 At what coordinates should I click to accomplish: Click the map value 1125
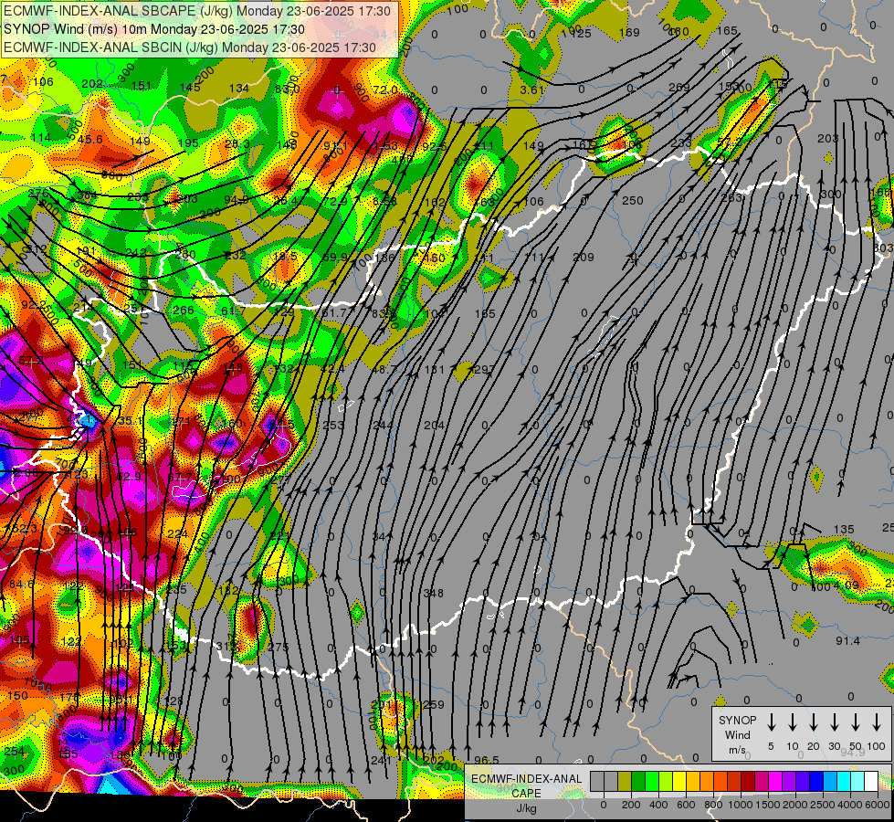tap(577, 34)
